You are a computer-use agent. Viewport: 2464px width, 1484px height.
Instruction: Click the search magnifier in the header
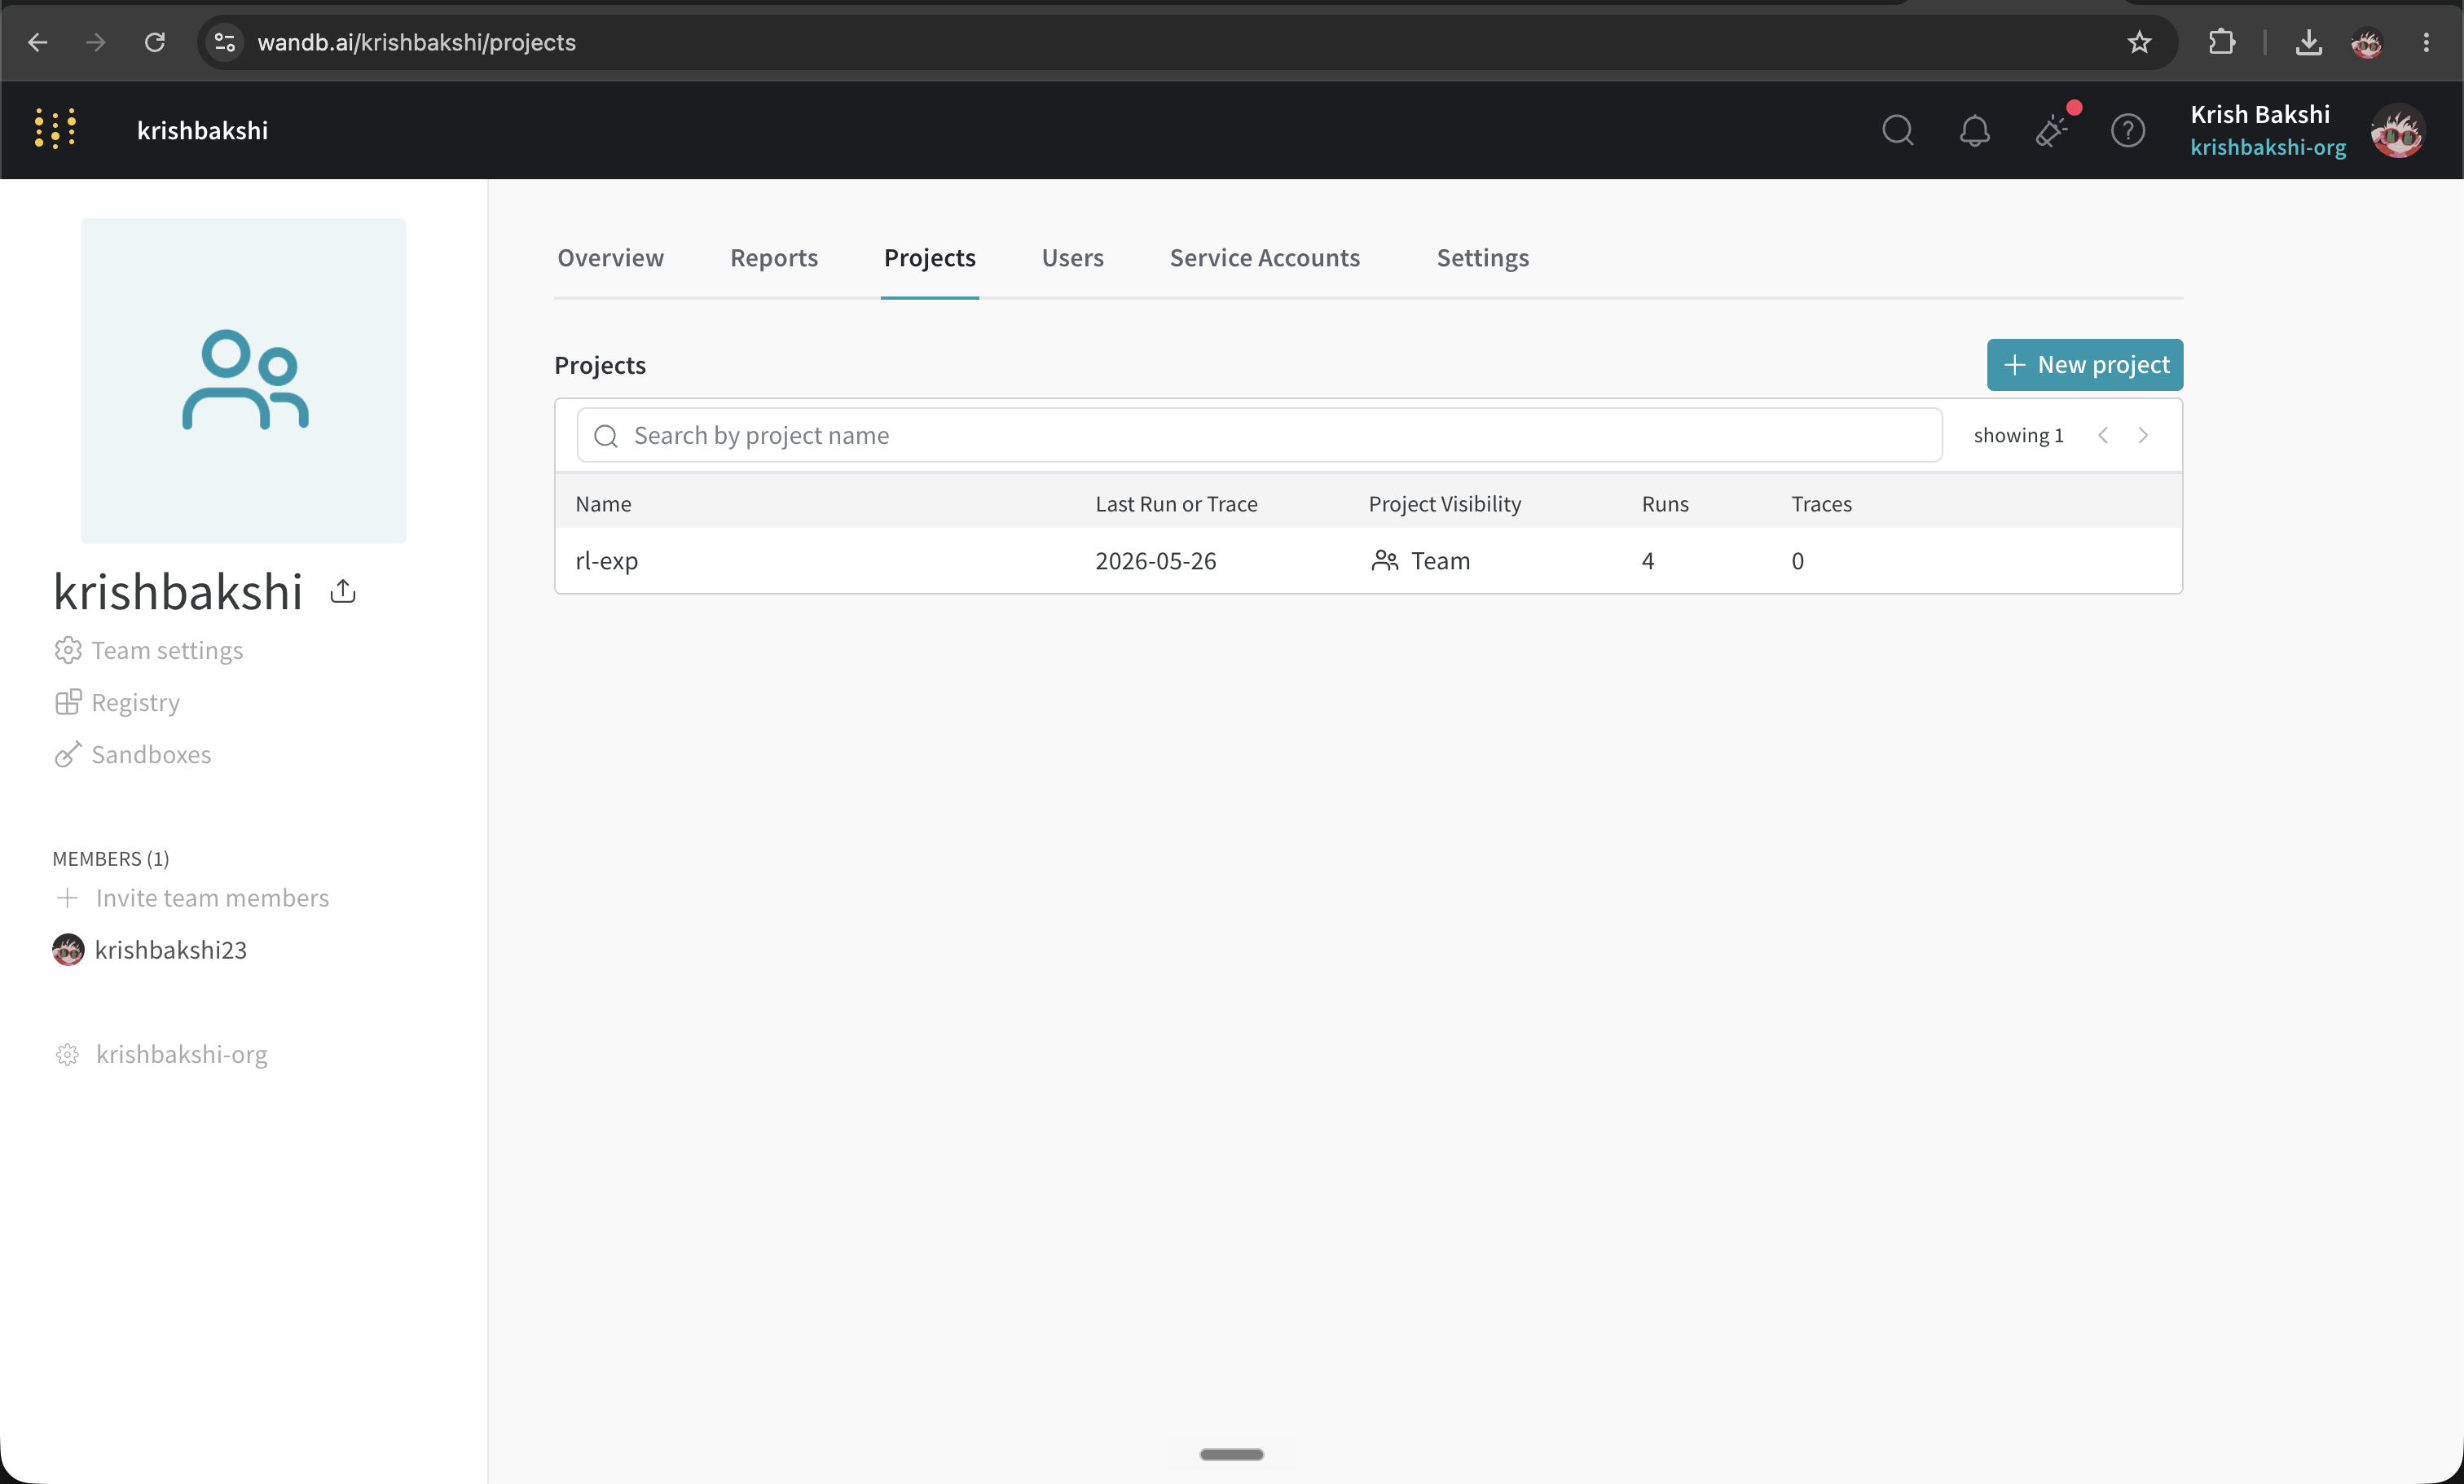[1897, 130]
